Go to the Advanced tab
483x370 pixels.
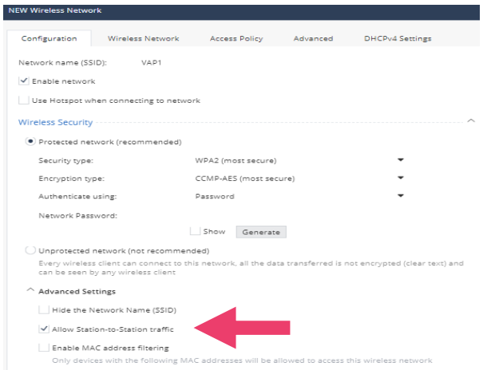click(313, 38)
